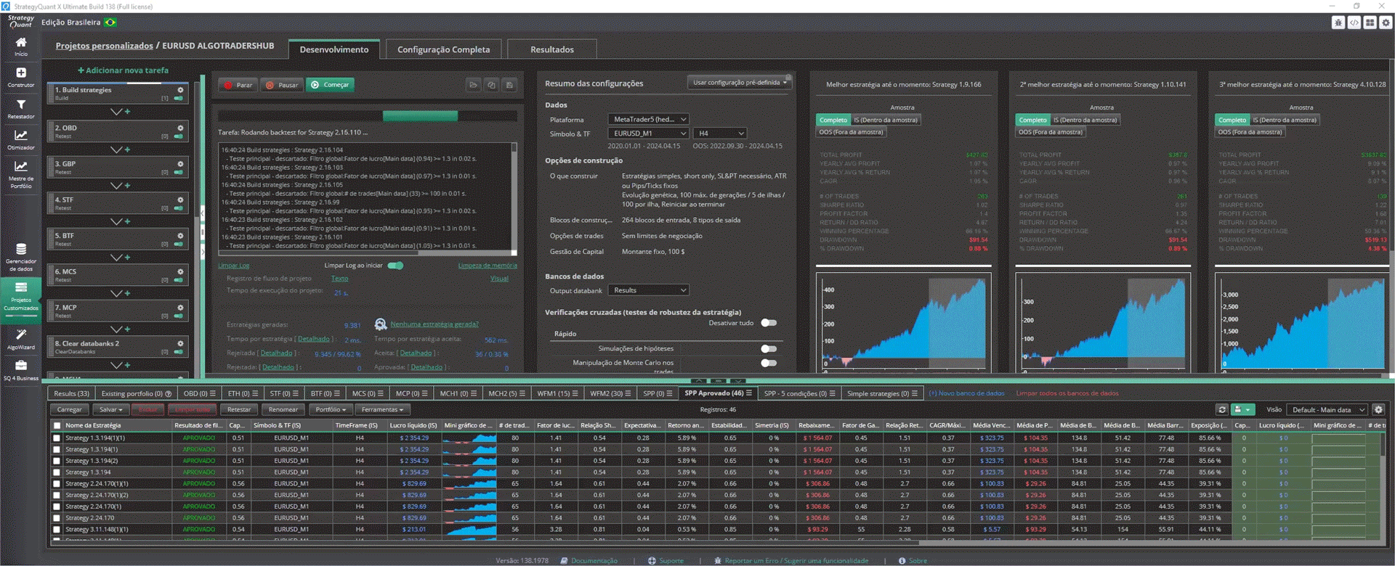
Task: Open the Retestador filter icon
Action: [21, 105]
